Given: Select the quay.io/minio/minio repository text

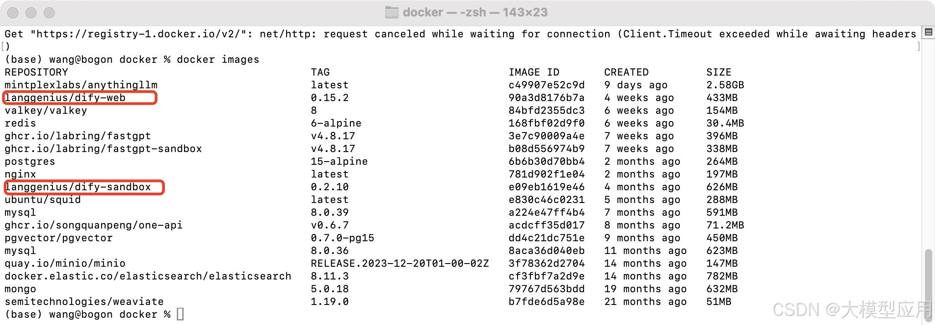Looking at the screenshot, I should (x=65, y=263).
